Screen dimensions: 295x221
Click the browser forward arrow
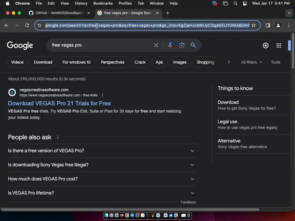[x=16, y=25]
